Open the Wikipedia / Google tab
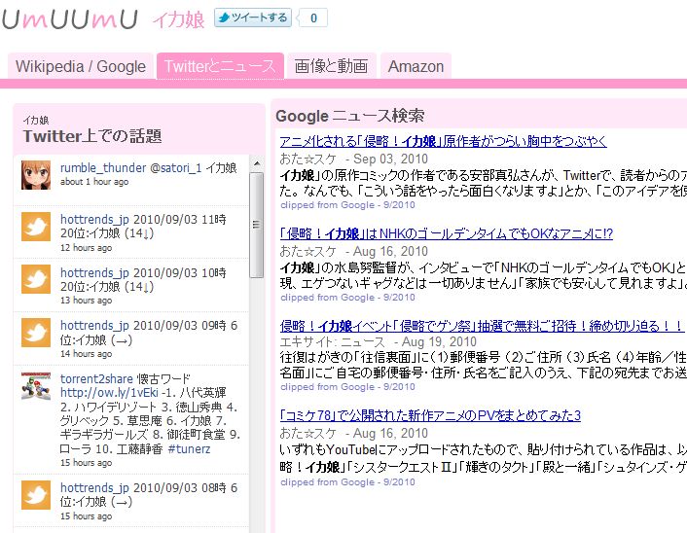Screen dimensions: 687x533 point(81,66)
